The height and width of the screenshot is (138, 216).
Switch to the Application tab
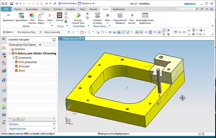[119, 9]
